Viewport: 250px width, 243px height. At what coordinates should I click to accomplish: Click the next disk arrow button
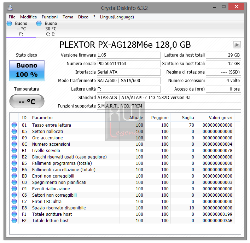pyautogui.click(x=237, y=45)
